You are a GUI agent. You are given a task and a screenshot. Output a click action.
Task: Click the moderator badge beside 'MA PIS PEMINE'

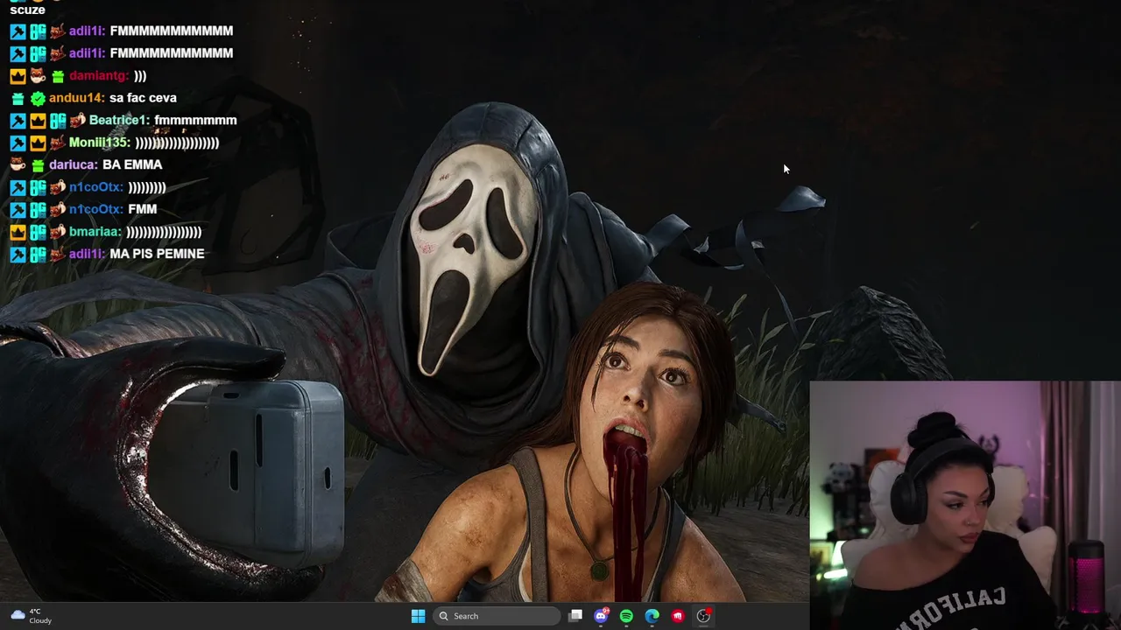(18, 255)
